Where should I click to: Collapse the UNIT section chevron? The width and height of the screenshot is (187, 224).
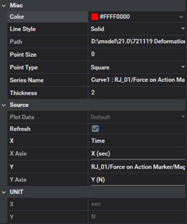[x=4, y=192]
